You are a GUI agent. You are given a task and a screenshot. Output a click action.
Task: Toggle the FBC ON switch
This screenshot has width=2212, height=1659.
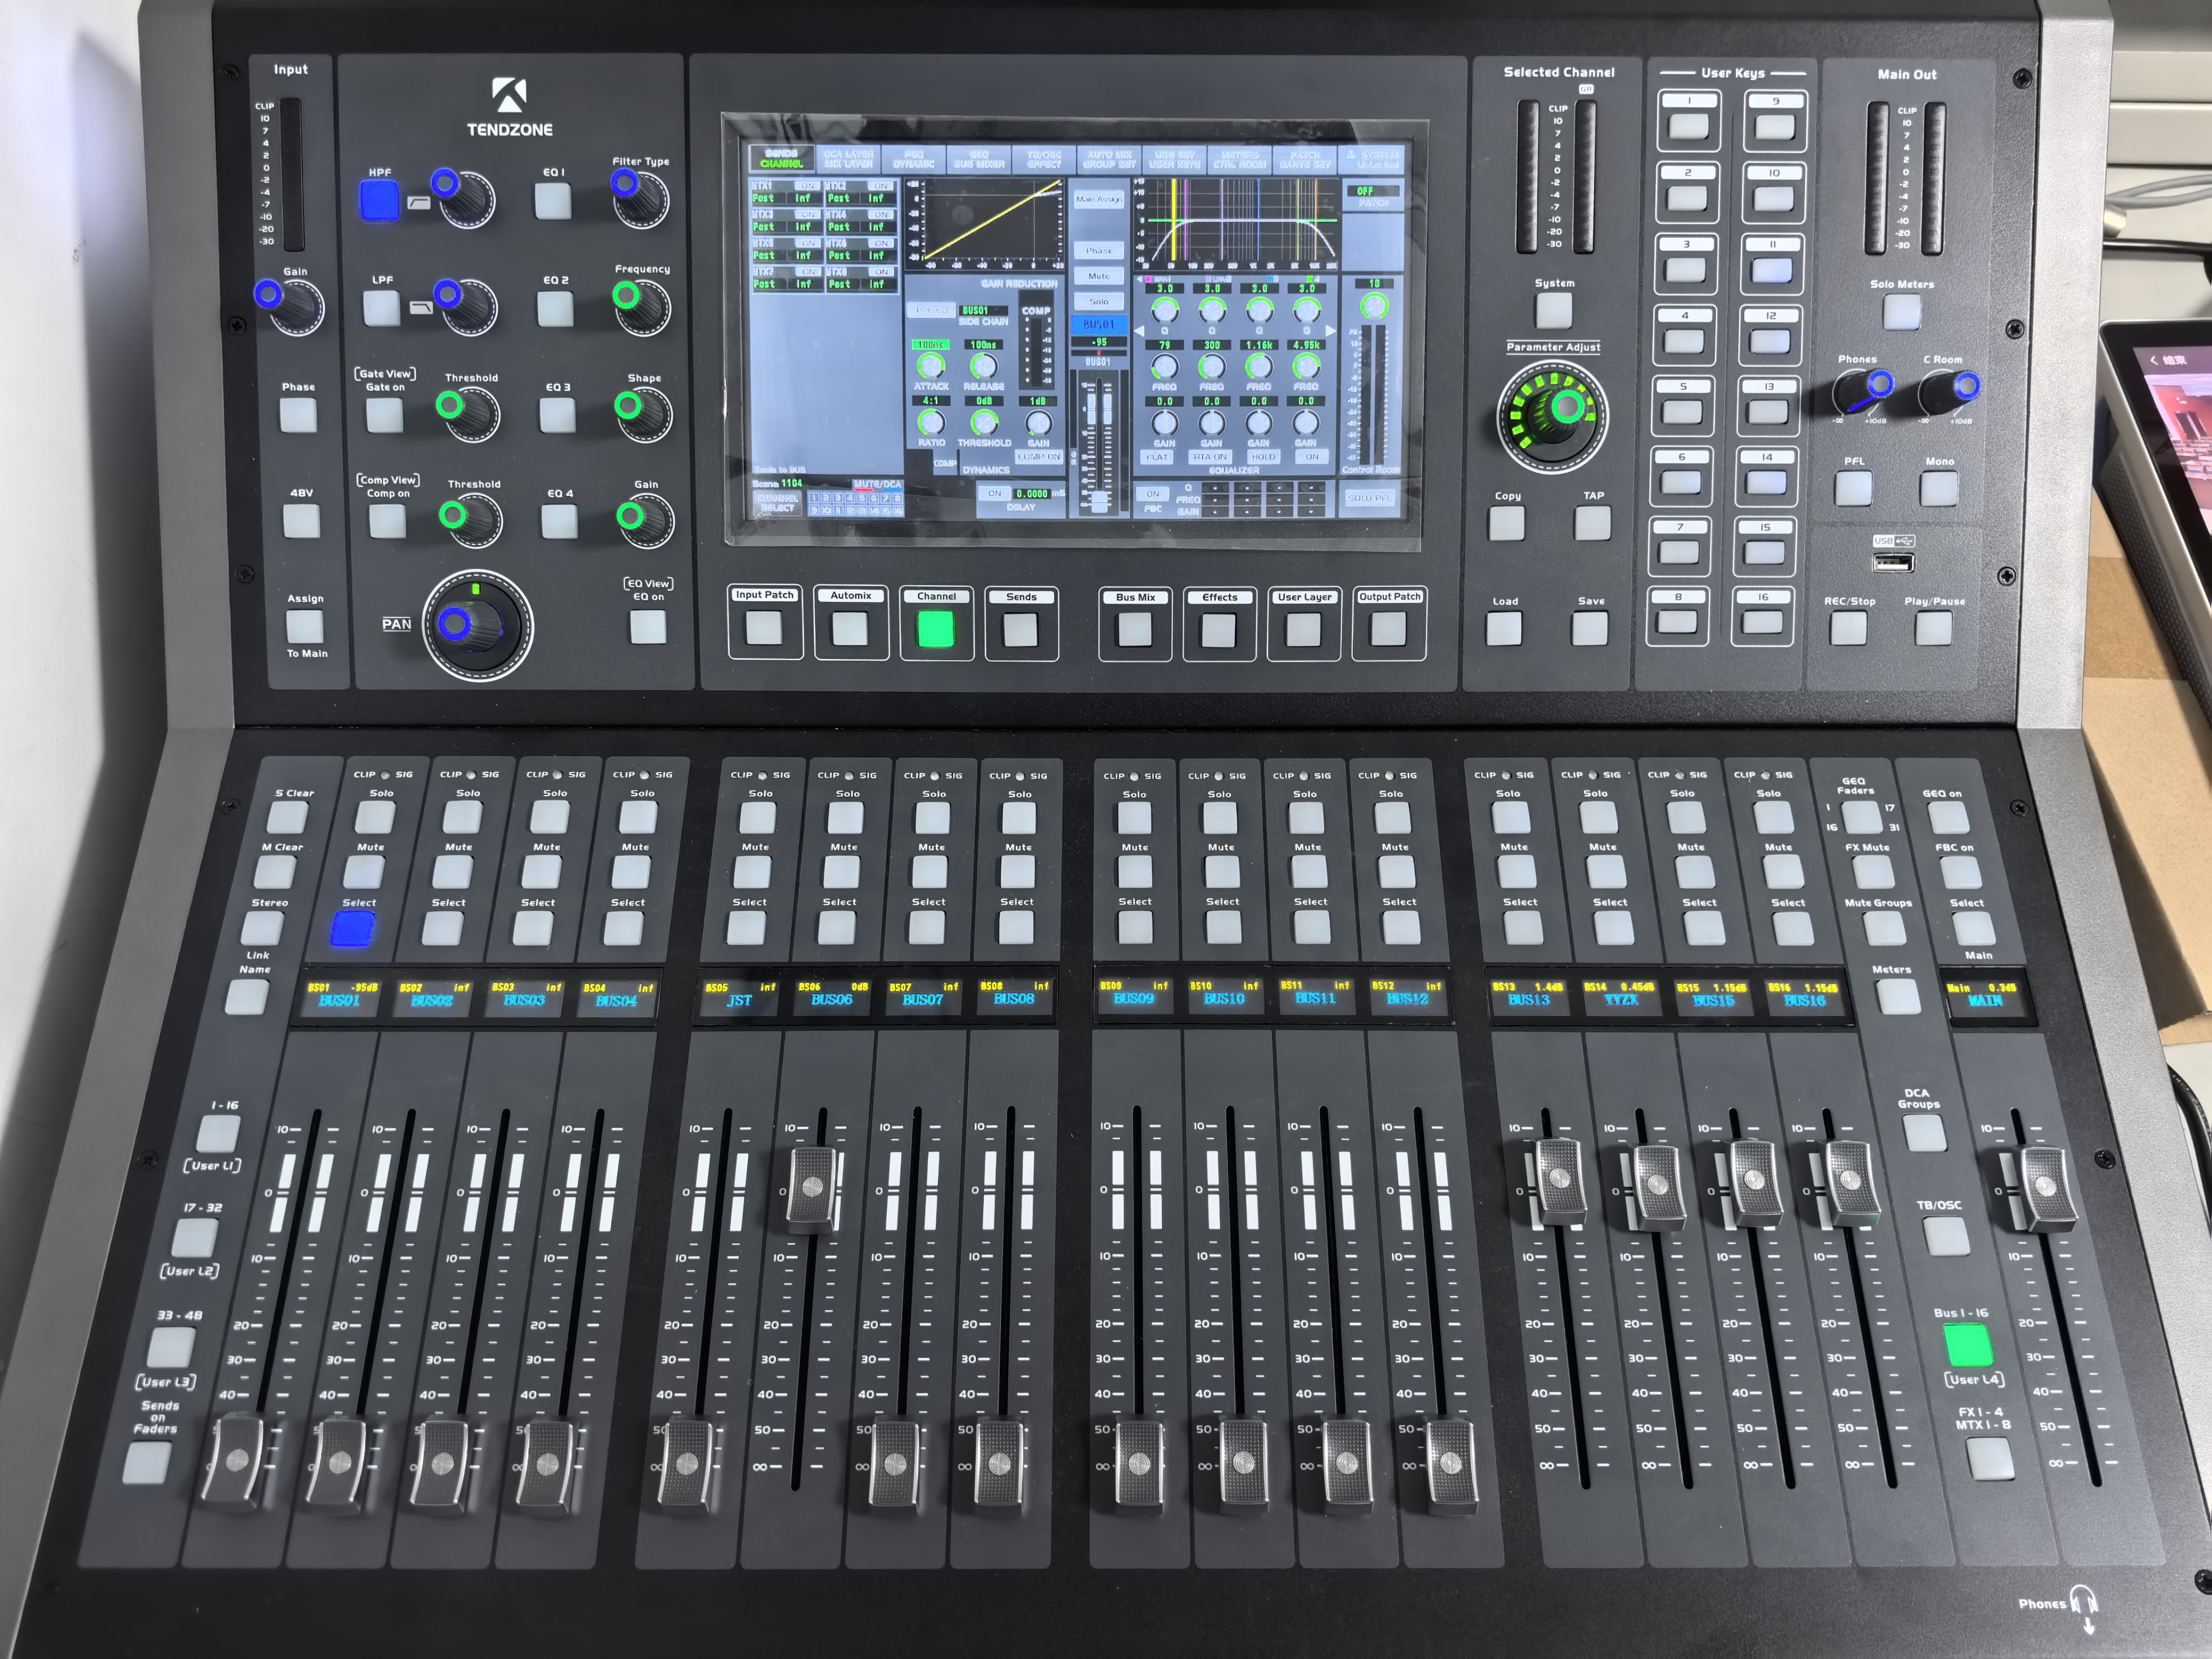tap(1152, 494)
